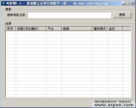Screen dimensions: 136x108
Task: Click the 序号 column header
Action: point(10,29)
